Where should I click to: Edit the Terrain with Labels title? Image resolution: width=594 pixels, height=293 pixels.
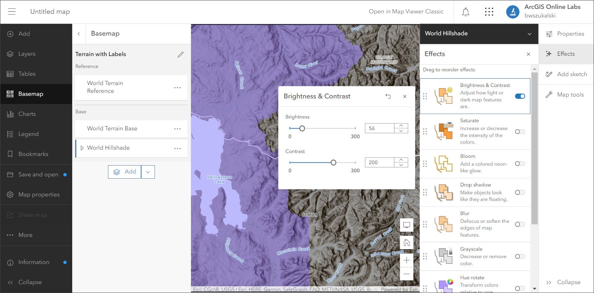[181, 55]
